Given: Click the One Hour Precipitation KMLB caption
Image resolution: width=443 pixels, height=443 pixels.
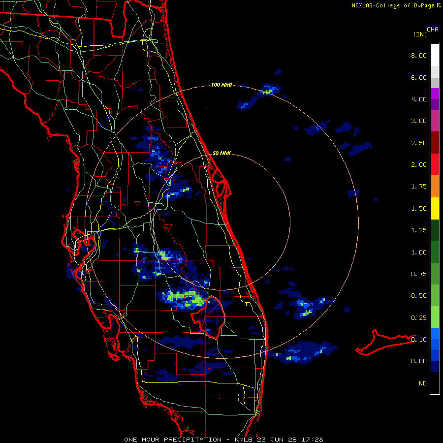Looking at the screenshot, I should [223, 440].
